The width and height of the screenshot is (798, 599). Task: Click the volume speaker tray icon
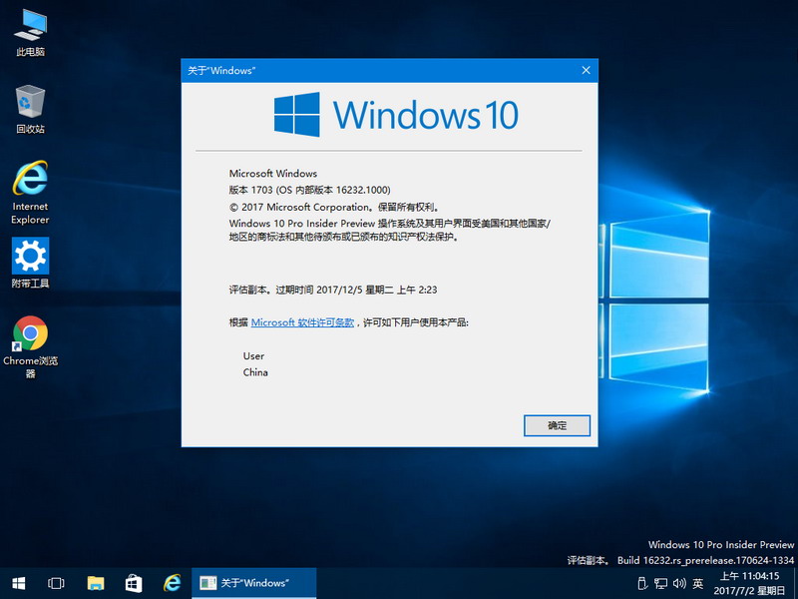click(x=679, y=583)
